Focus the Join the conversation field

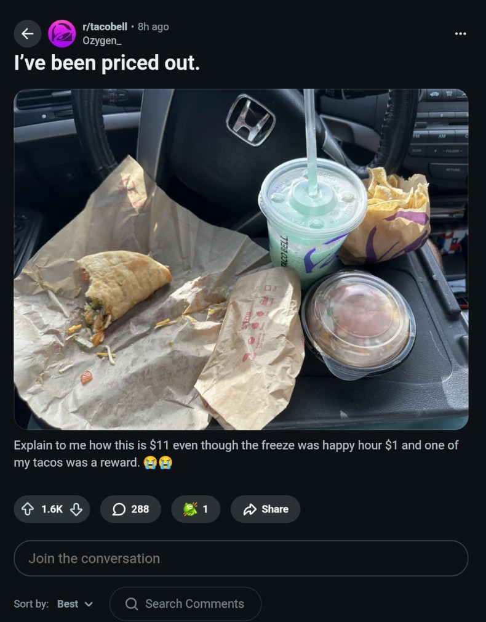click(241, 558)
